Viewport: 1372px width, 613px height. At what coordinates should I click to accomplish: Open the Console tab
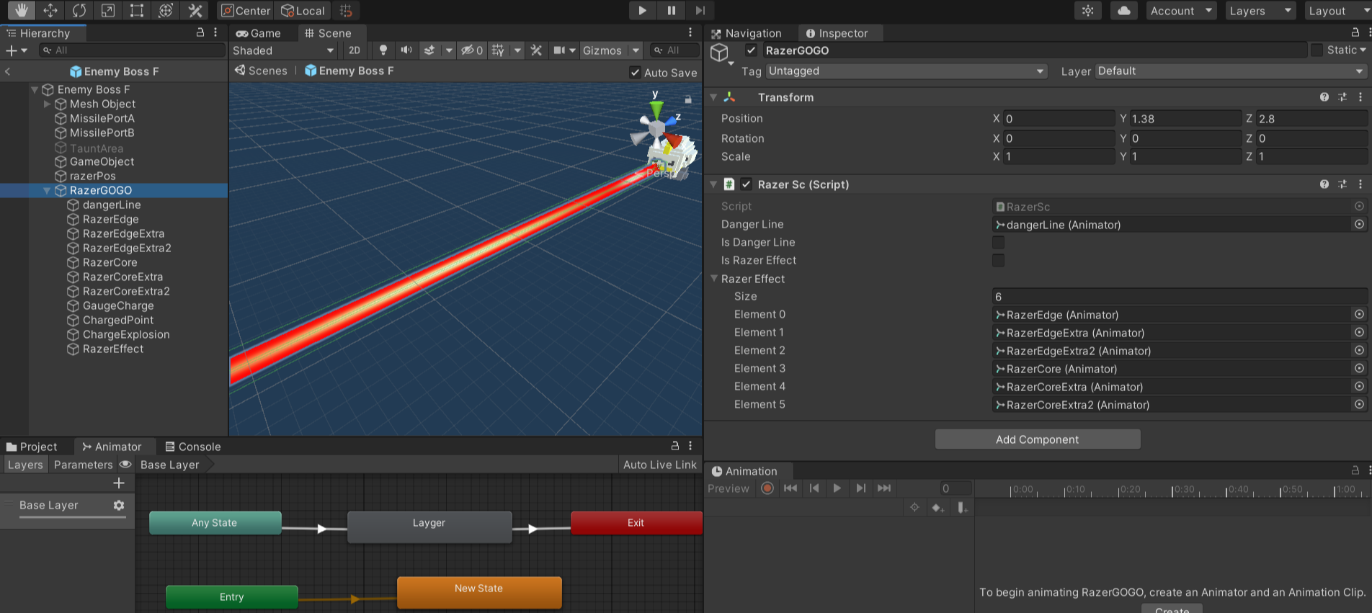click(193, 447)
